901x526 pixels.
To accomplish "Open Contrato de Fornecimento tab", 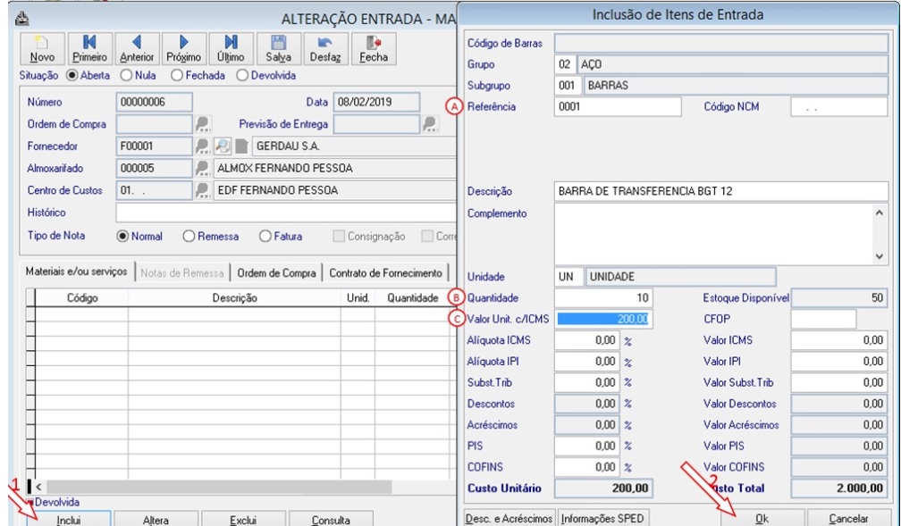I will pos(385,273).
